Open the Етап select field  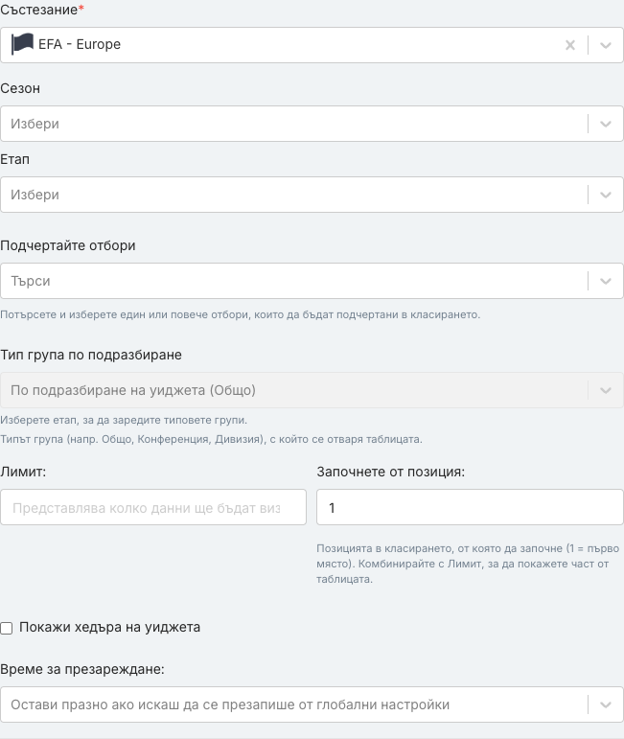(312, 195)
